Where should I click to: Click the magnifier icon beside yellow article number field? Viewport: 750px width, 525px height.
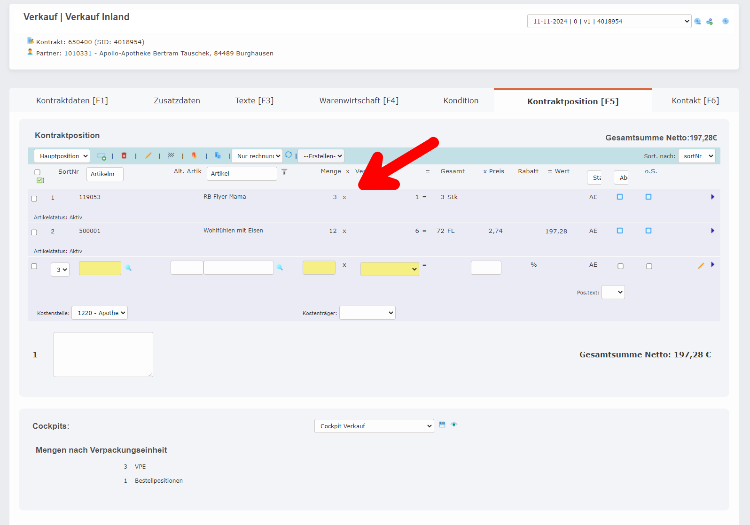point(128,268)
